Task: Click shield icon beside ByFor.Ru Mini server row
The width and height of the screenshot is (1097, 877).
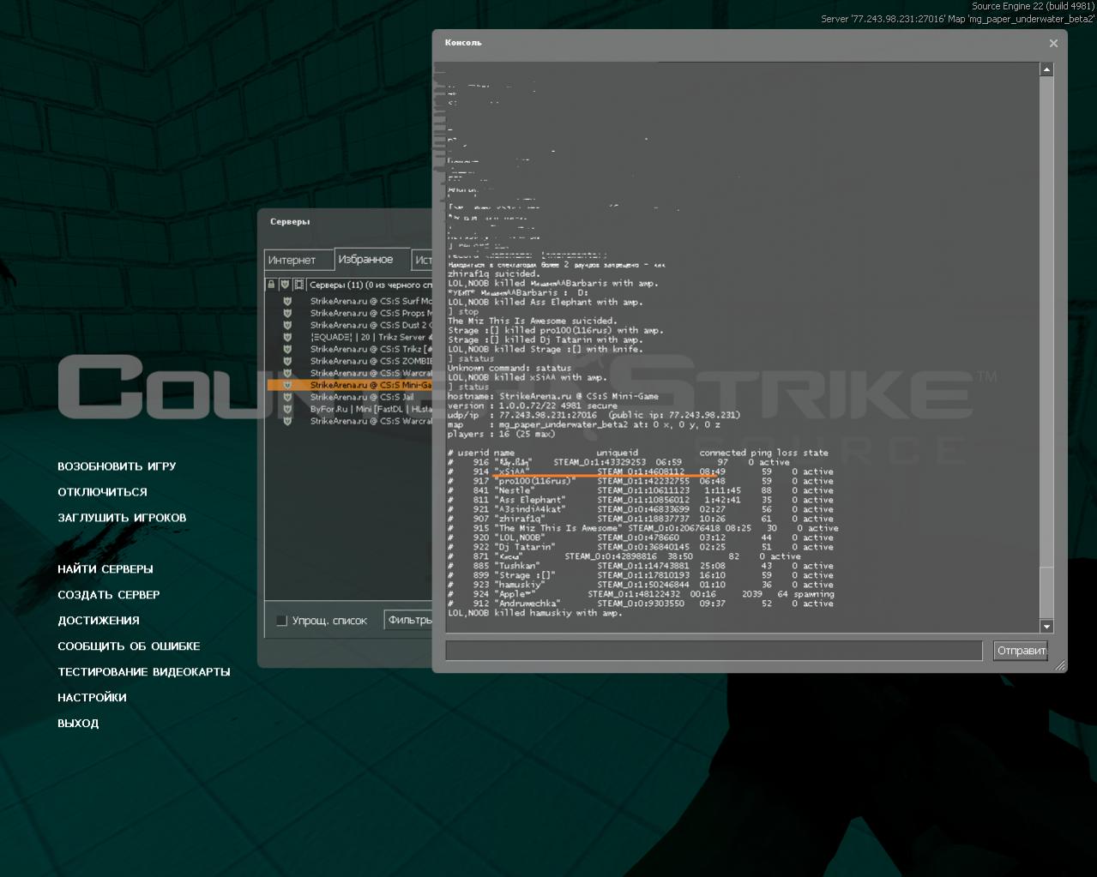Action: (287, 409)
